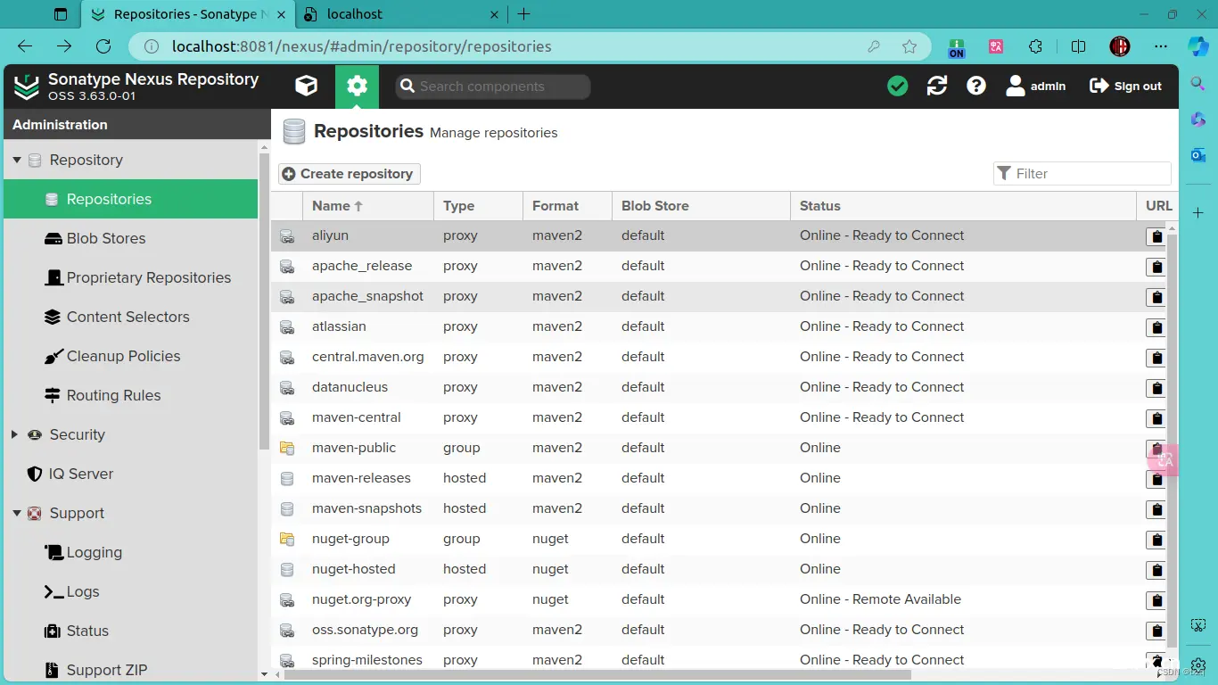This screenshot has width=1218, height=685.
Task: Copy URL for oss.sonatype.org repository
Action: point(1156,631)
